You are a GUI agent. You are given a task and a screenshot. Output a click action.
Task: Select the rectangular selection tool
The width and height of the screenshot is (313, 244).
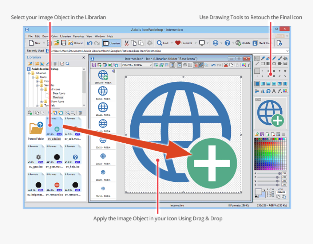(257, 58)
